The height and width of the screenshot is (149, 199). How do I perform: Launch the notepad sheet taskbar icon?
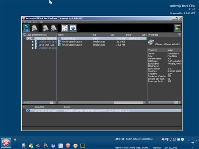tap(61, 145)
